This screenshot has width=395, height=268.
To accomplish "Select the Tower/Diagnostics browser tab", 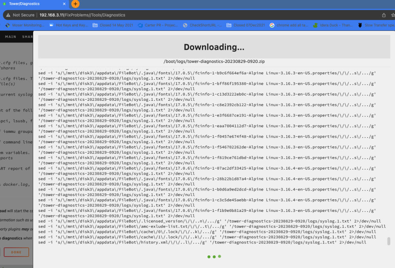I will (34, 4).
